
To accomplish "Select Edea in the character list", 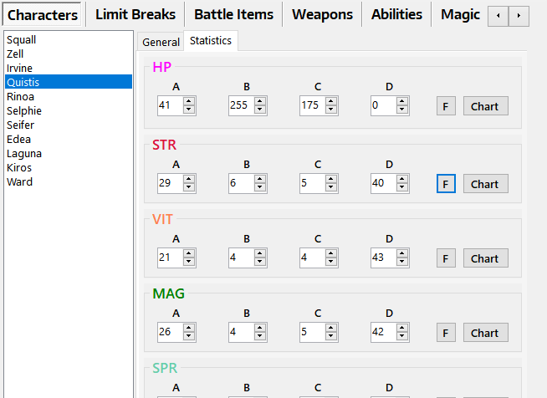I will 69,139.
